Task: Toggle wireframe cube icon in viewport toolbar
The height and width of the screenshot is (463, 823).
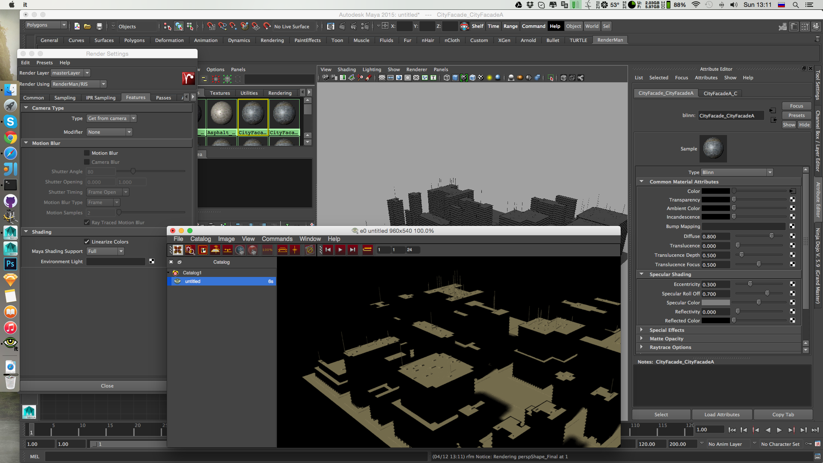Action: click(x=447, y=78)
